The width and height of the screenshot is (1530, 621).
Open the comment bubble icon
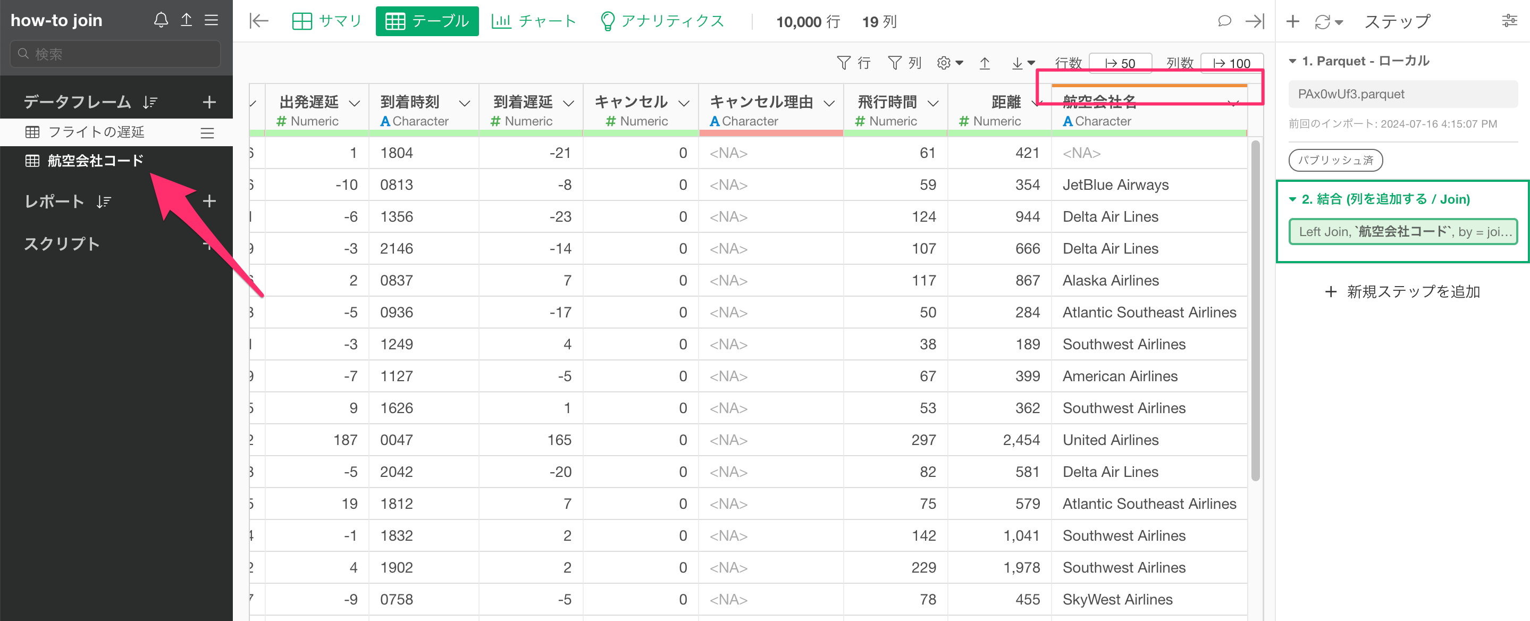1224,21
